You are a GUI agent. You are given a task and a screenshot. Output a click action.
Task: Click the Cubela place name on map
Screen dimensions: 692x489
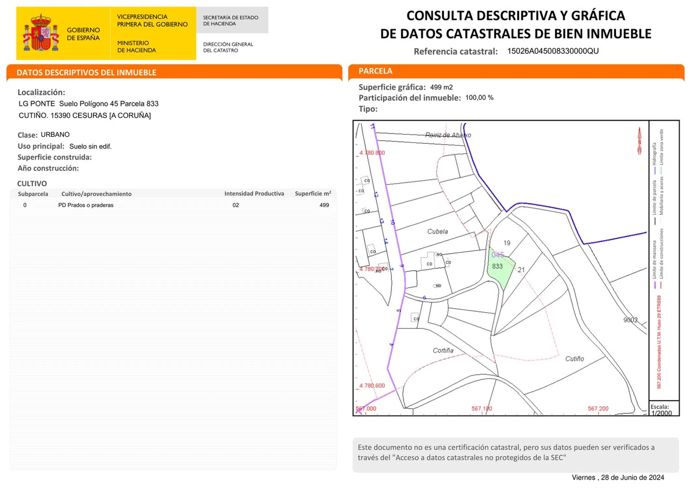click(x=437, y=231)
